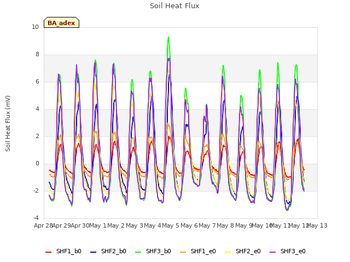Toggle the SHF3_b0 legend entry
This screenshot has height=262, width=350.
(x=153, y=251)
